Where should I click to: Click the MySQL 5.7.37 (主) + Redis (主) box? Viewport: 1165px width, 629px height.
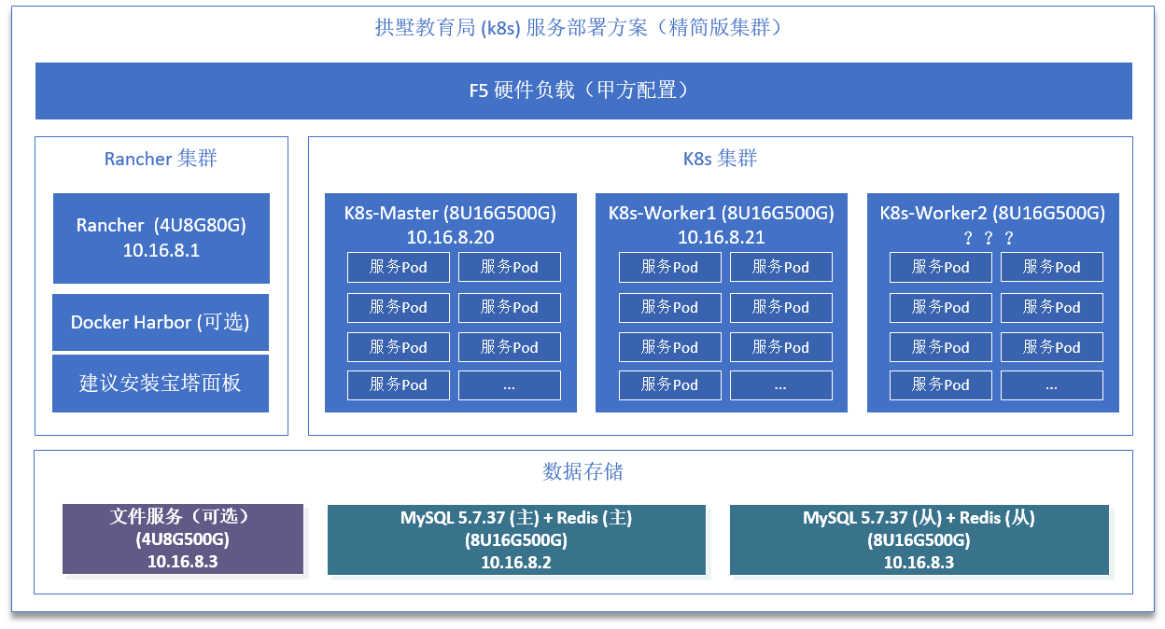click(516, 539)
